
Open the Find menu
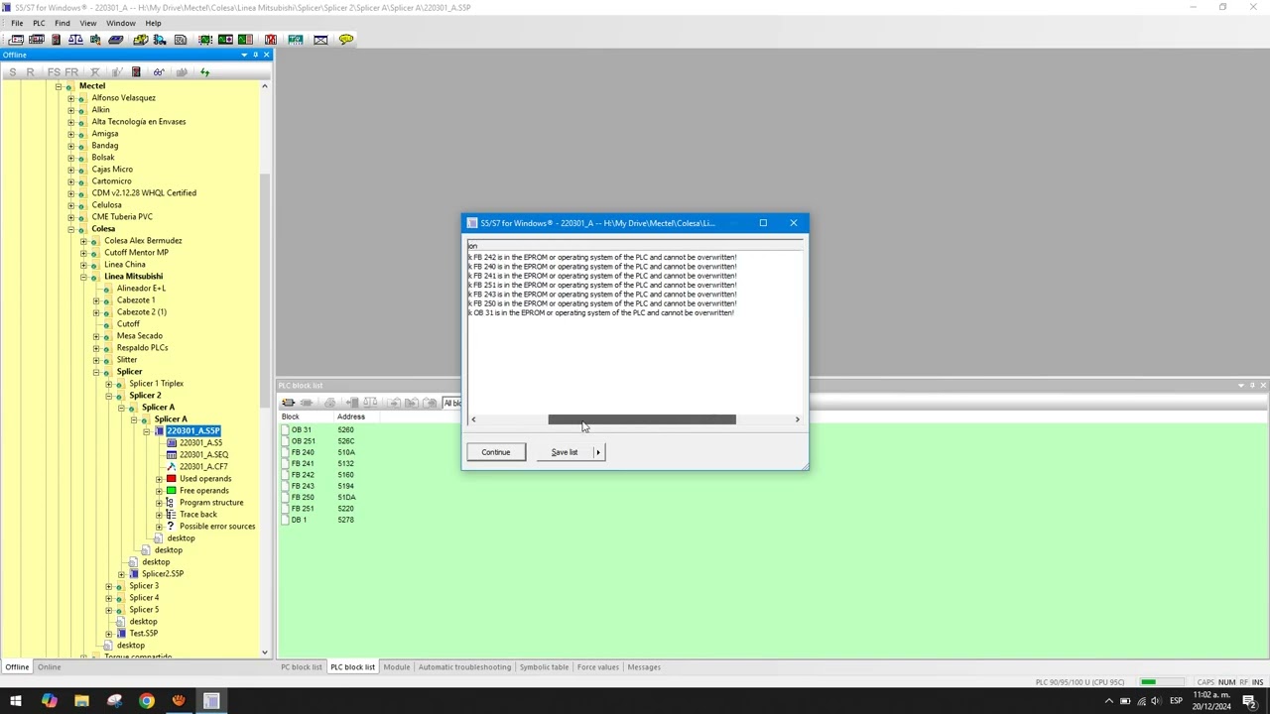tap(63, 23)
